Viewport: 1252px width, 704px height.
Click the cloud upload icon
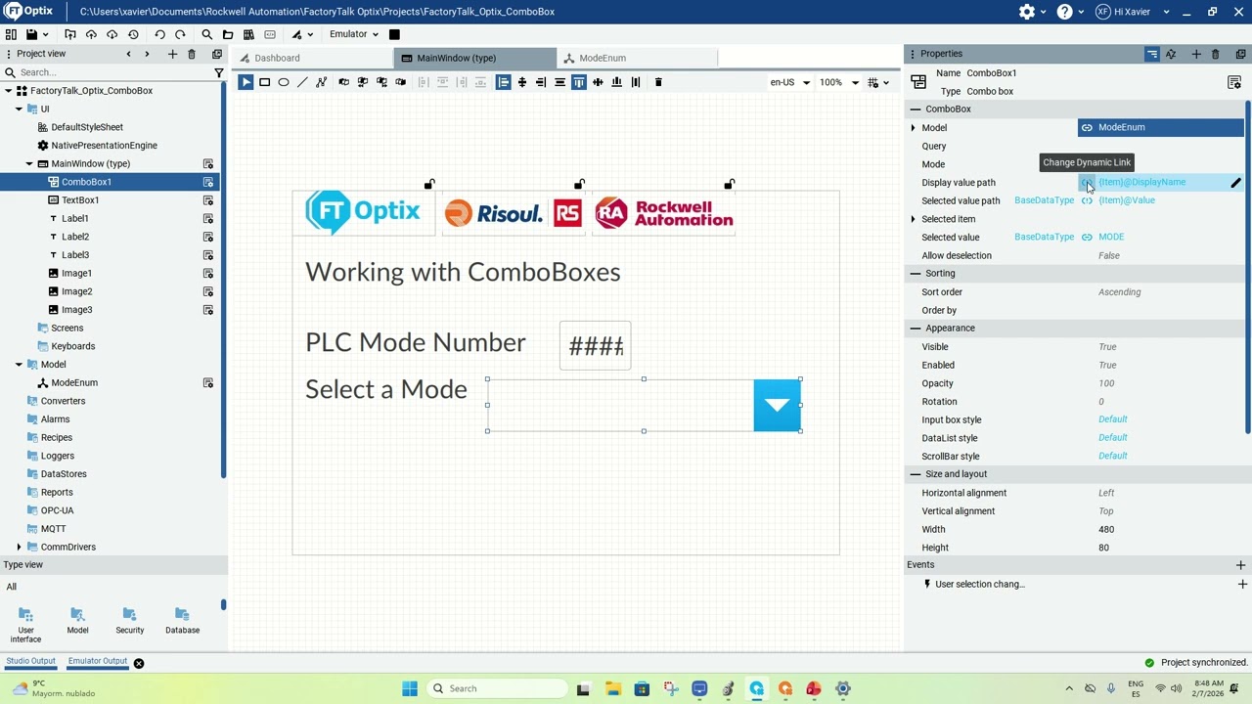coord(91,34)
